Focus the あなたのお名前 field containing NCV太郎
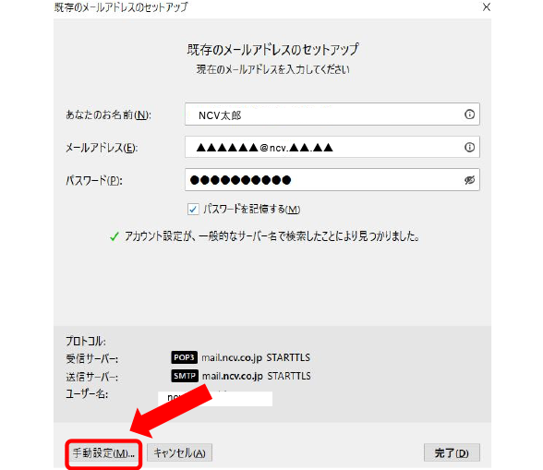 332,114
